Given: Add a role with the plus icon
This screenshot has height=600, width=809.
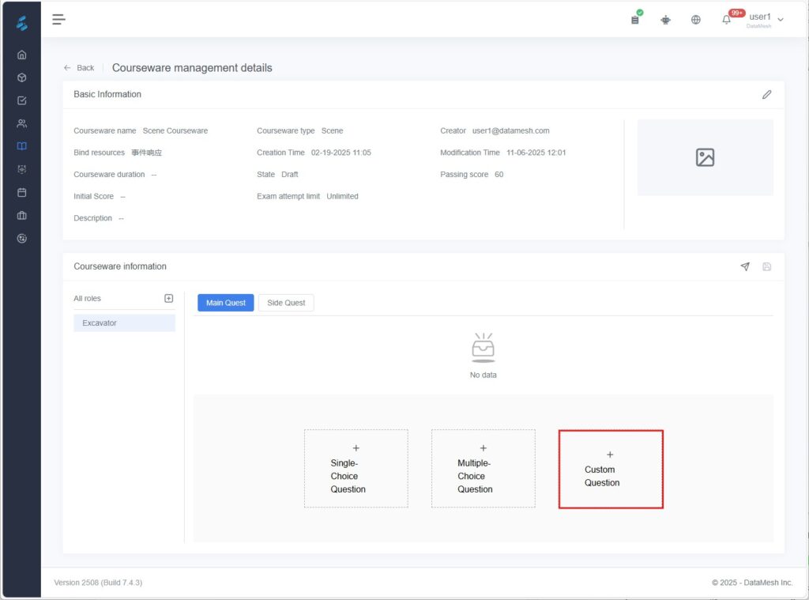Looking at the screenshot, I should 168,298.
